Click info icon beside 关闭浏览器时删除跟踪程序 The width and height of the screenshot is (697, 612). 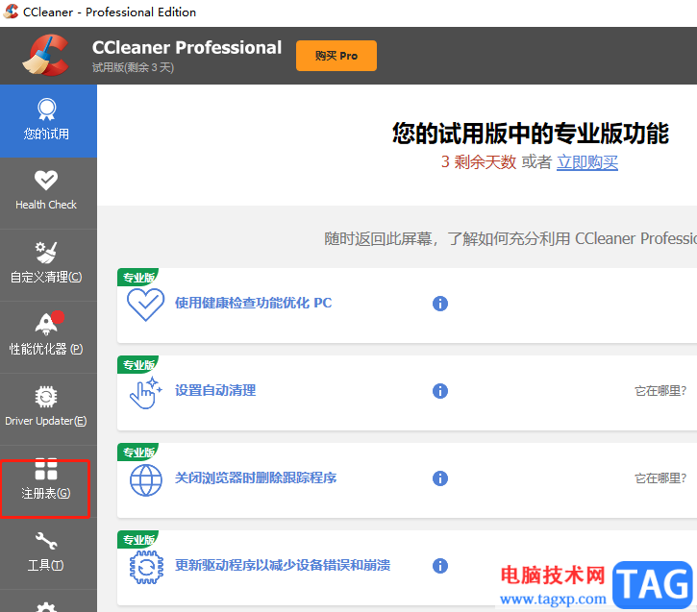point(440,478)
